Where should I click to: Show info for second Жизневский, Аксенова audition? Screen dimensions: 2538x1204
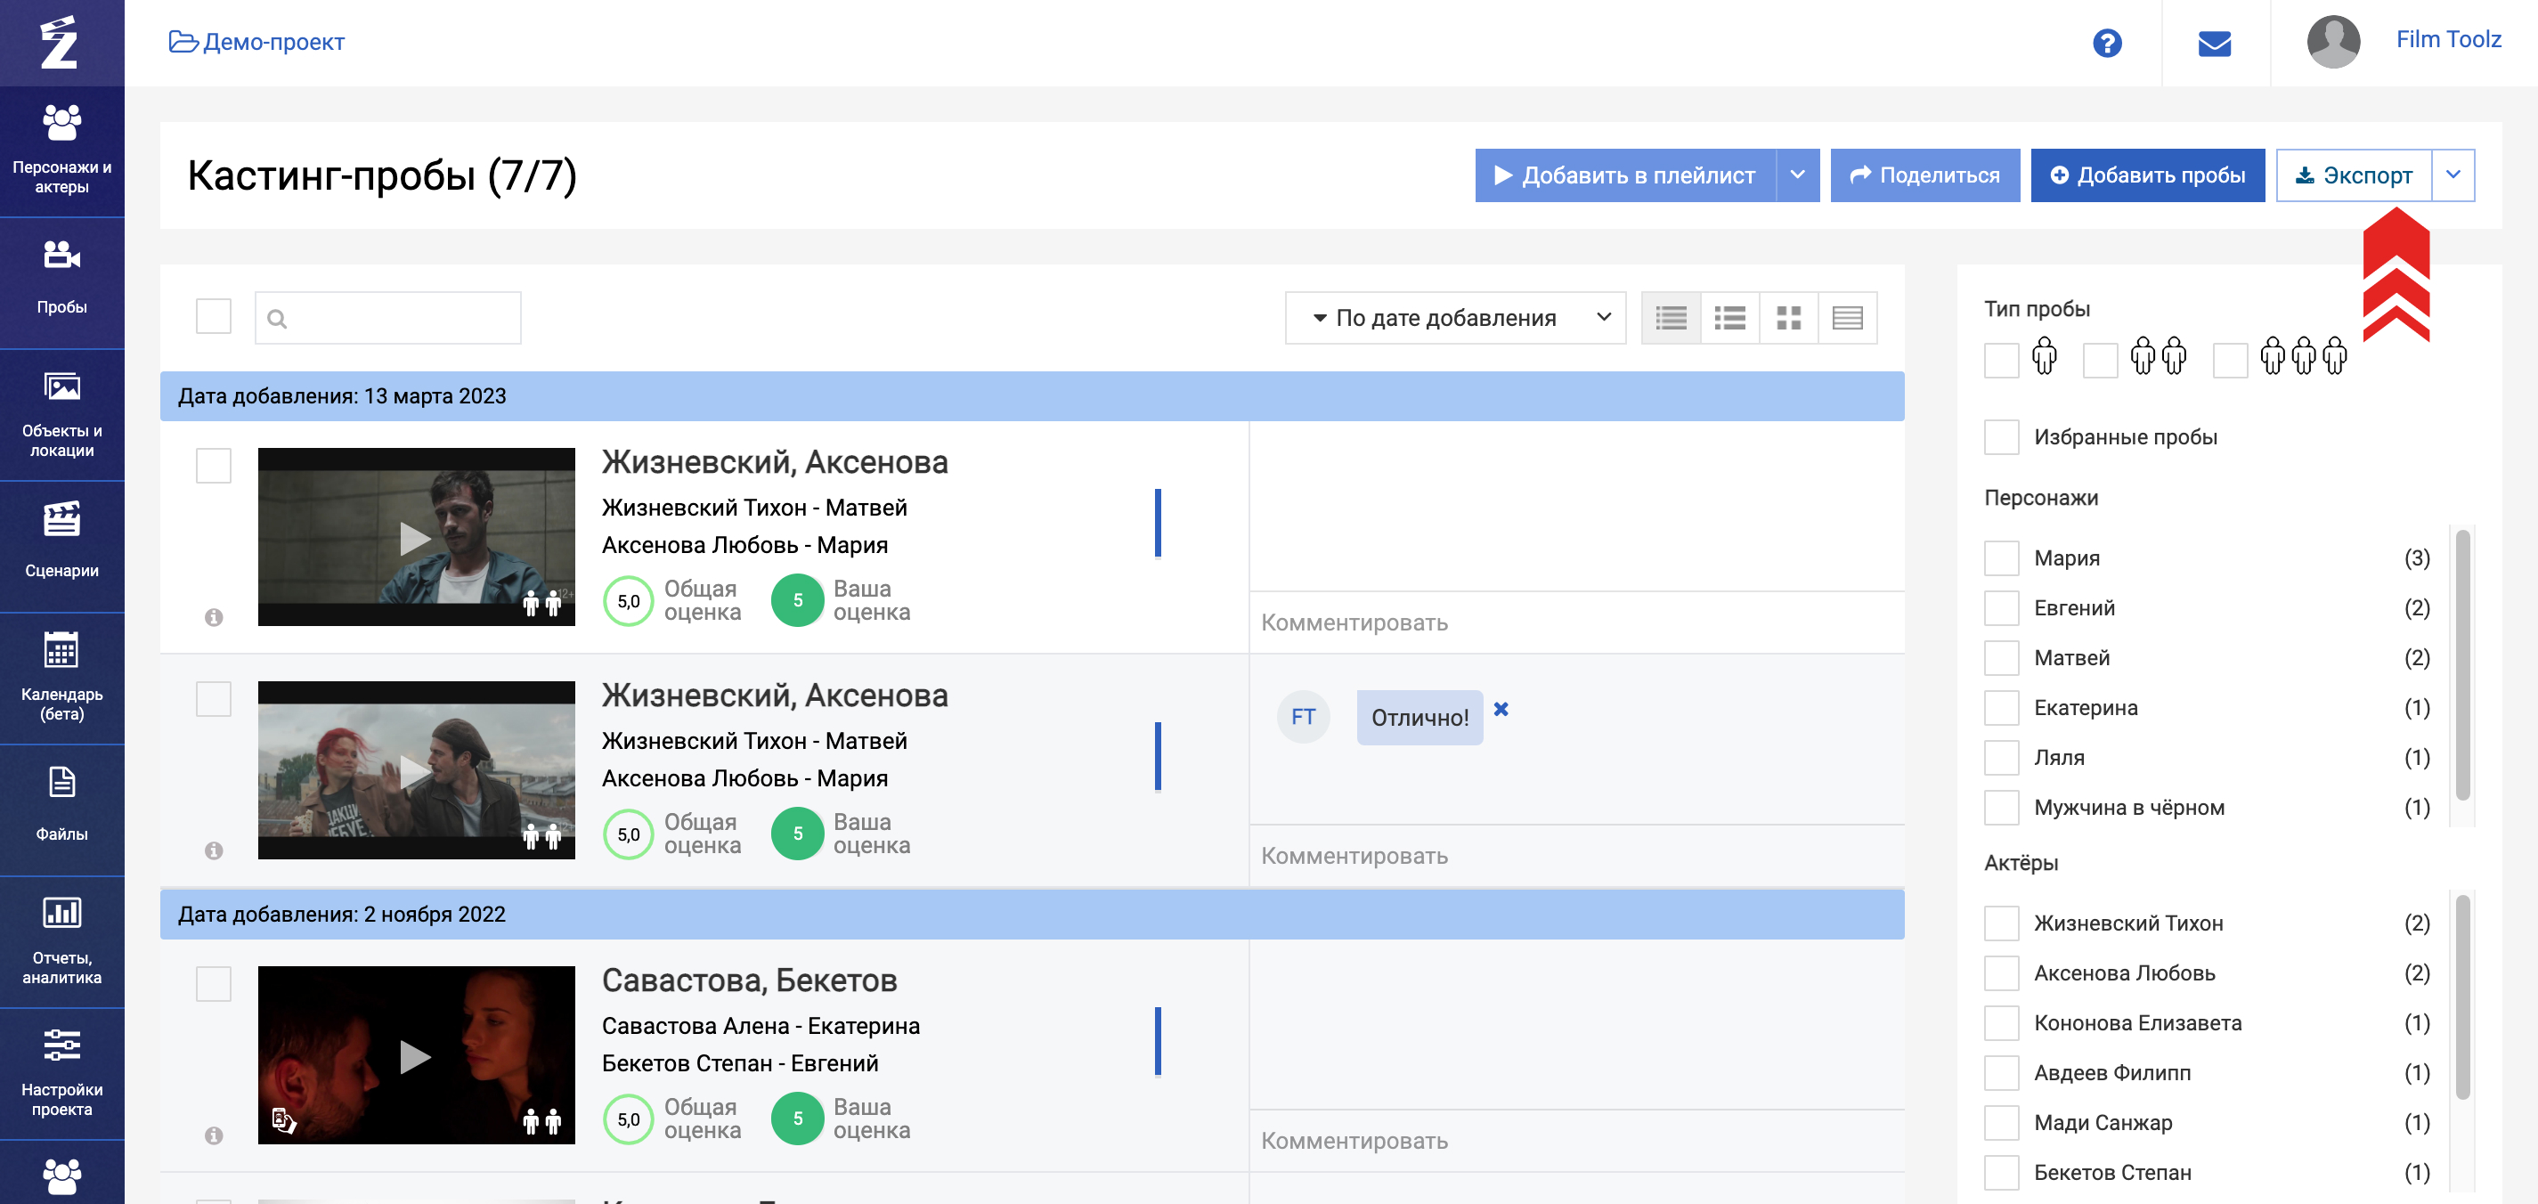coord(214,850)
